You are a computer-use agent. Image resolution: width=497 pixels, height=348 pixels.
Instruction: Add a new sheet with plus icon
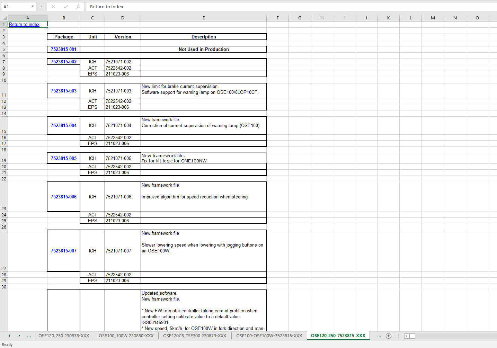coord(389,336)
